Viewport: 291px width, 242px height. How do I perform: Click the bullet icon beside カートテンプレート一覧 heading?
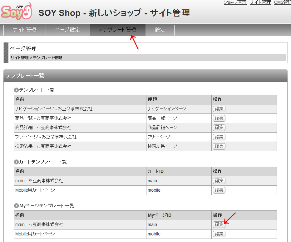point(16,162)
